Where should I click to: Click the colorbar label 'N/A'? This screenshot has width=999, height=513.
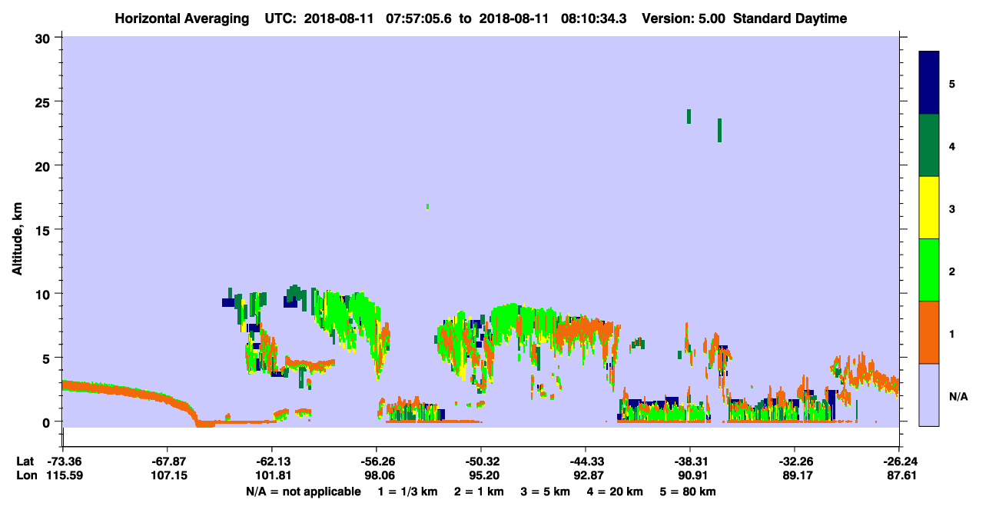point(958,397)
